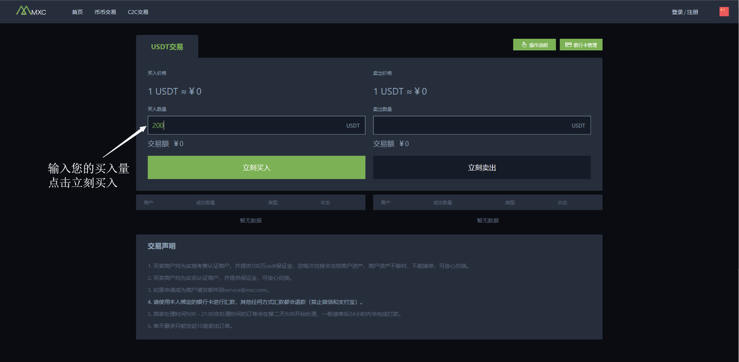
Task: Click the 操作说明 button
Action: pos(534,45)
